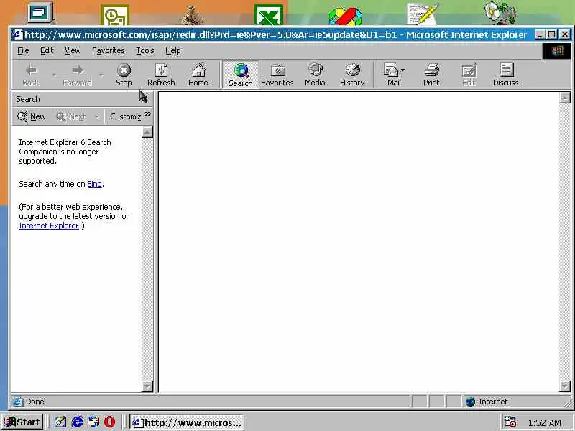Open the Tools menu
Viewport: 575px width, 431px height.
pyautogui.click(x=145, y=50)
